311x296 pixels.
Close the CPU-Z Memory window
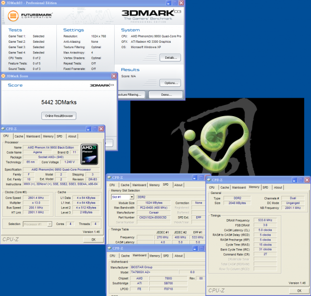coord(307,180)
